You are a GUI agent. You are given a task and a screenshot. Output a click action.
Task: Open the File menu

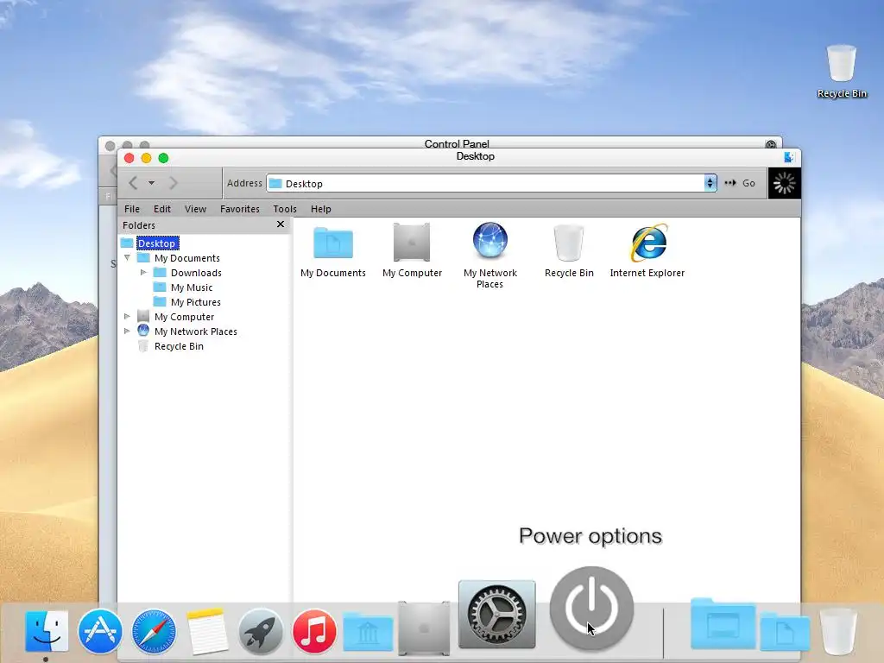coord(132,209)
